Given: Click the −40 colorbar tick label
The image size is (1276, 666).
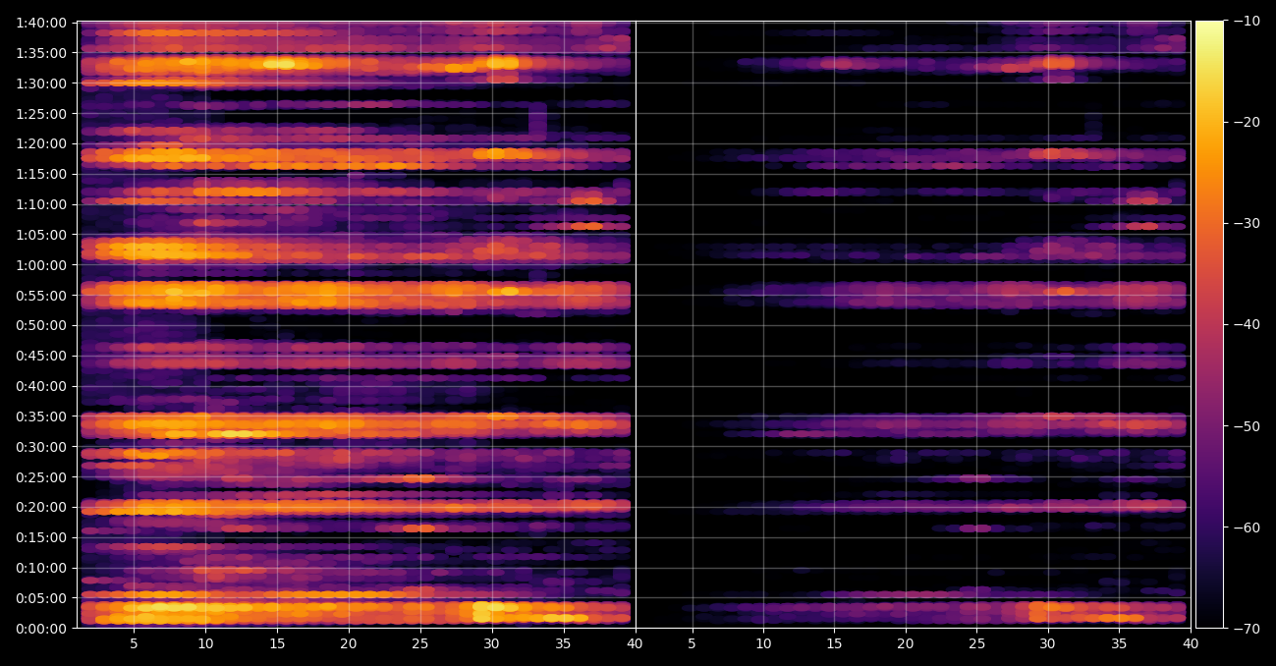Looking at the screenshot, I should point(1248,324).
